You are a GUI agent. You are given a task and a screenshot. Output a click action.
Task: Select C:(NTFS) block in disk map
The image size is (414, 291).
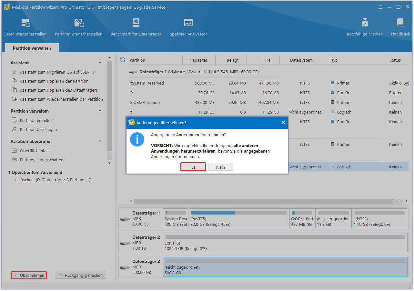click(x=239, y=218)
